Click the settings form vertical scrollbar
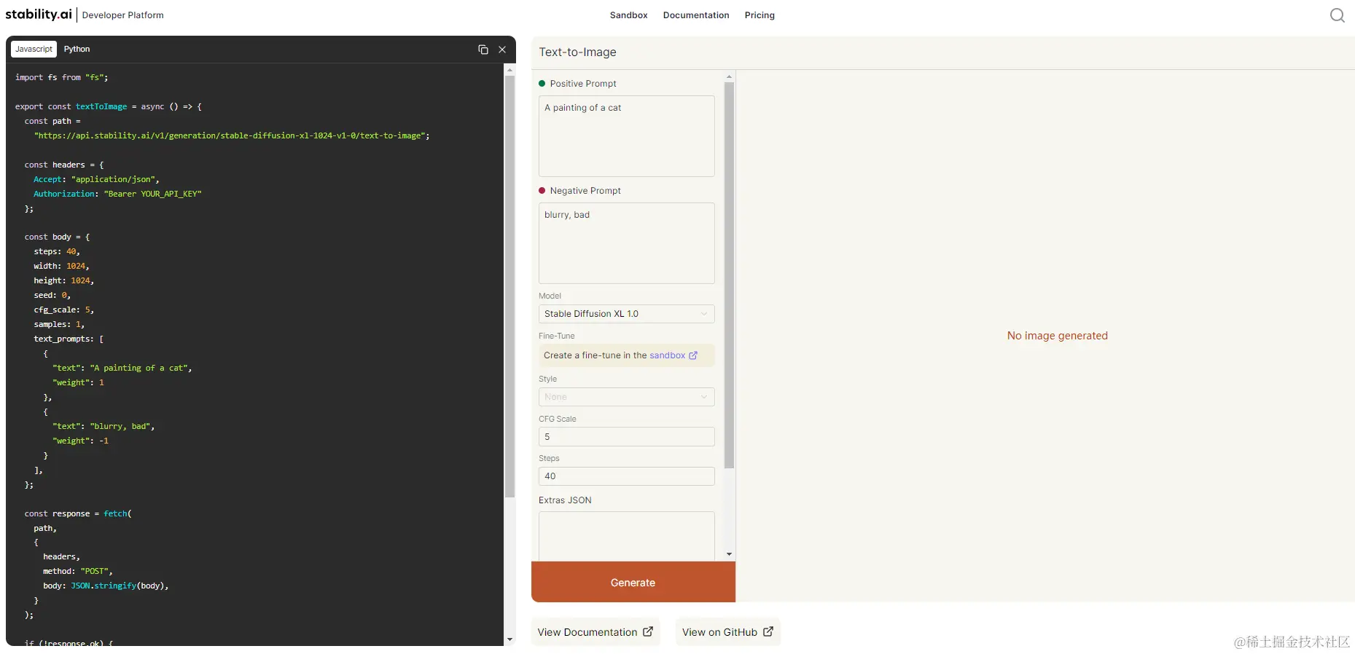Image resolution: width=1355 pixels, height=654 pixels. [x=729, y=275]
